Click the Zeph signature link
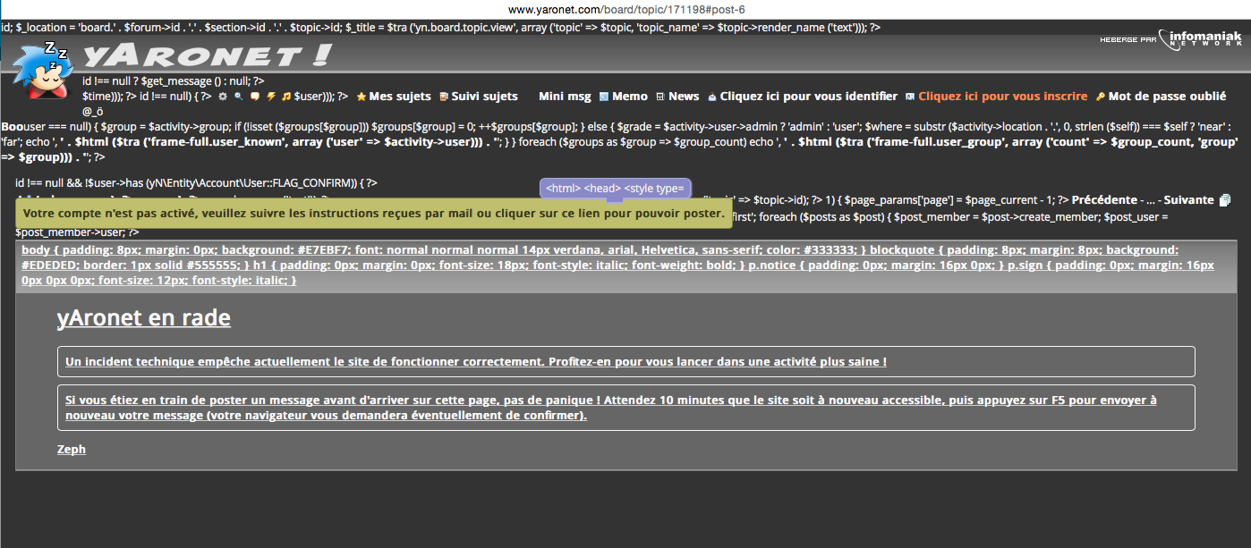 [x=72, y=450]
